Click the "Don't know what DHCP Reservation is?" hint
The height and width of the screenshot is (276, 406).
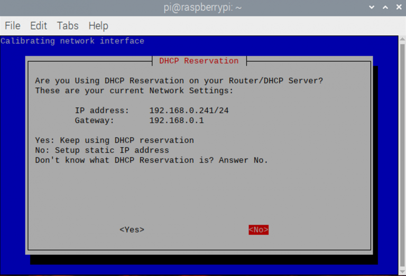(x=151, y=160)
